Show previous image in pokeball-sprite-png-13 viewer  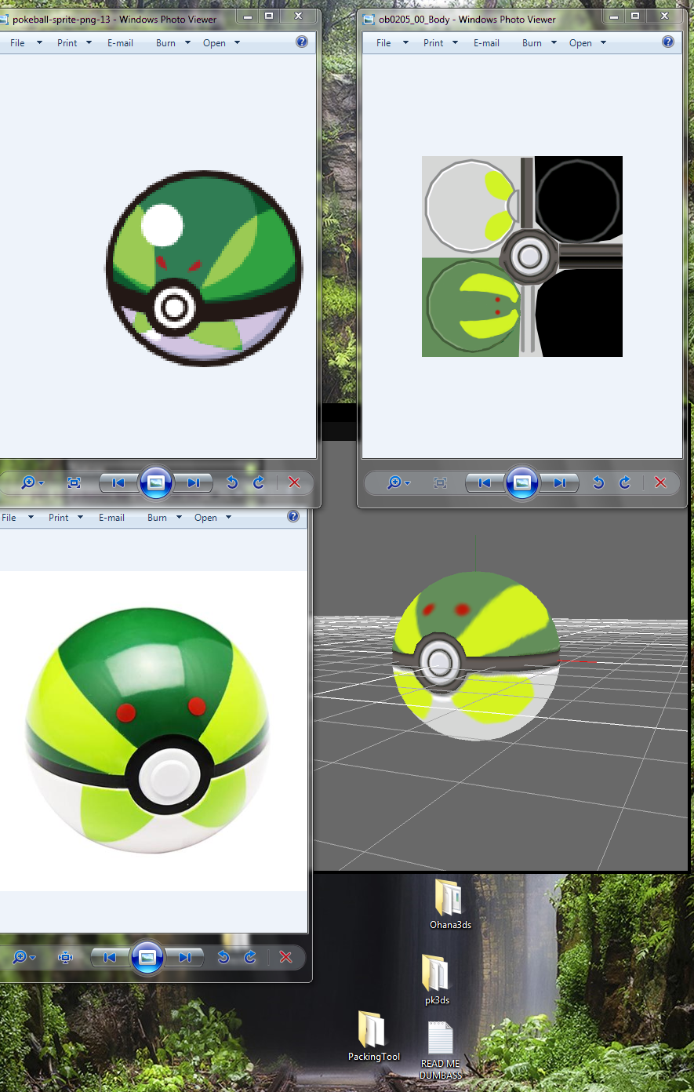click(118, 482)
